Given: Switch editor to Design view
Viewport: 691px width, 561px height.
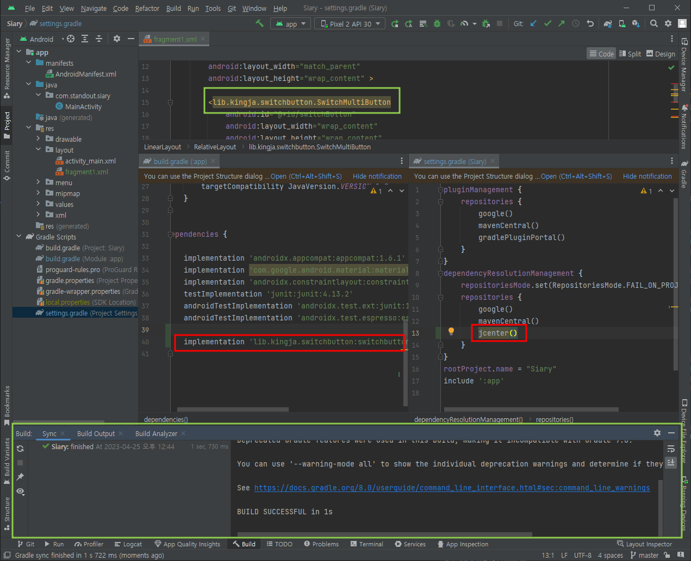Looking at the screenshot, I should pos(661,53).
